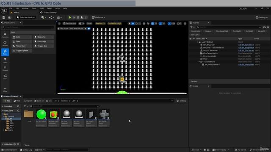Toggle grid snapping in the viewport toolbar
This screenshot has width=271, height=152.
click(x=152, y=24)
